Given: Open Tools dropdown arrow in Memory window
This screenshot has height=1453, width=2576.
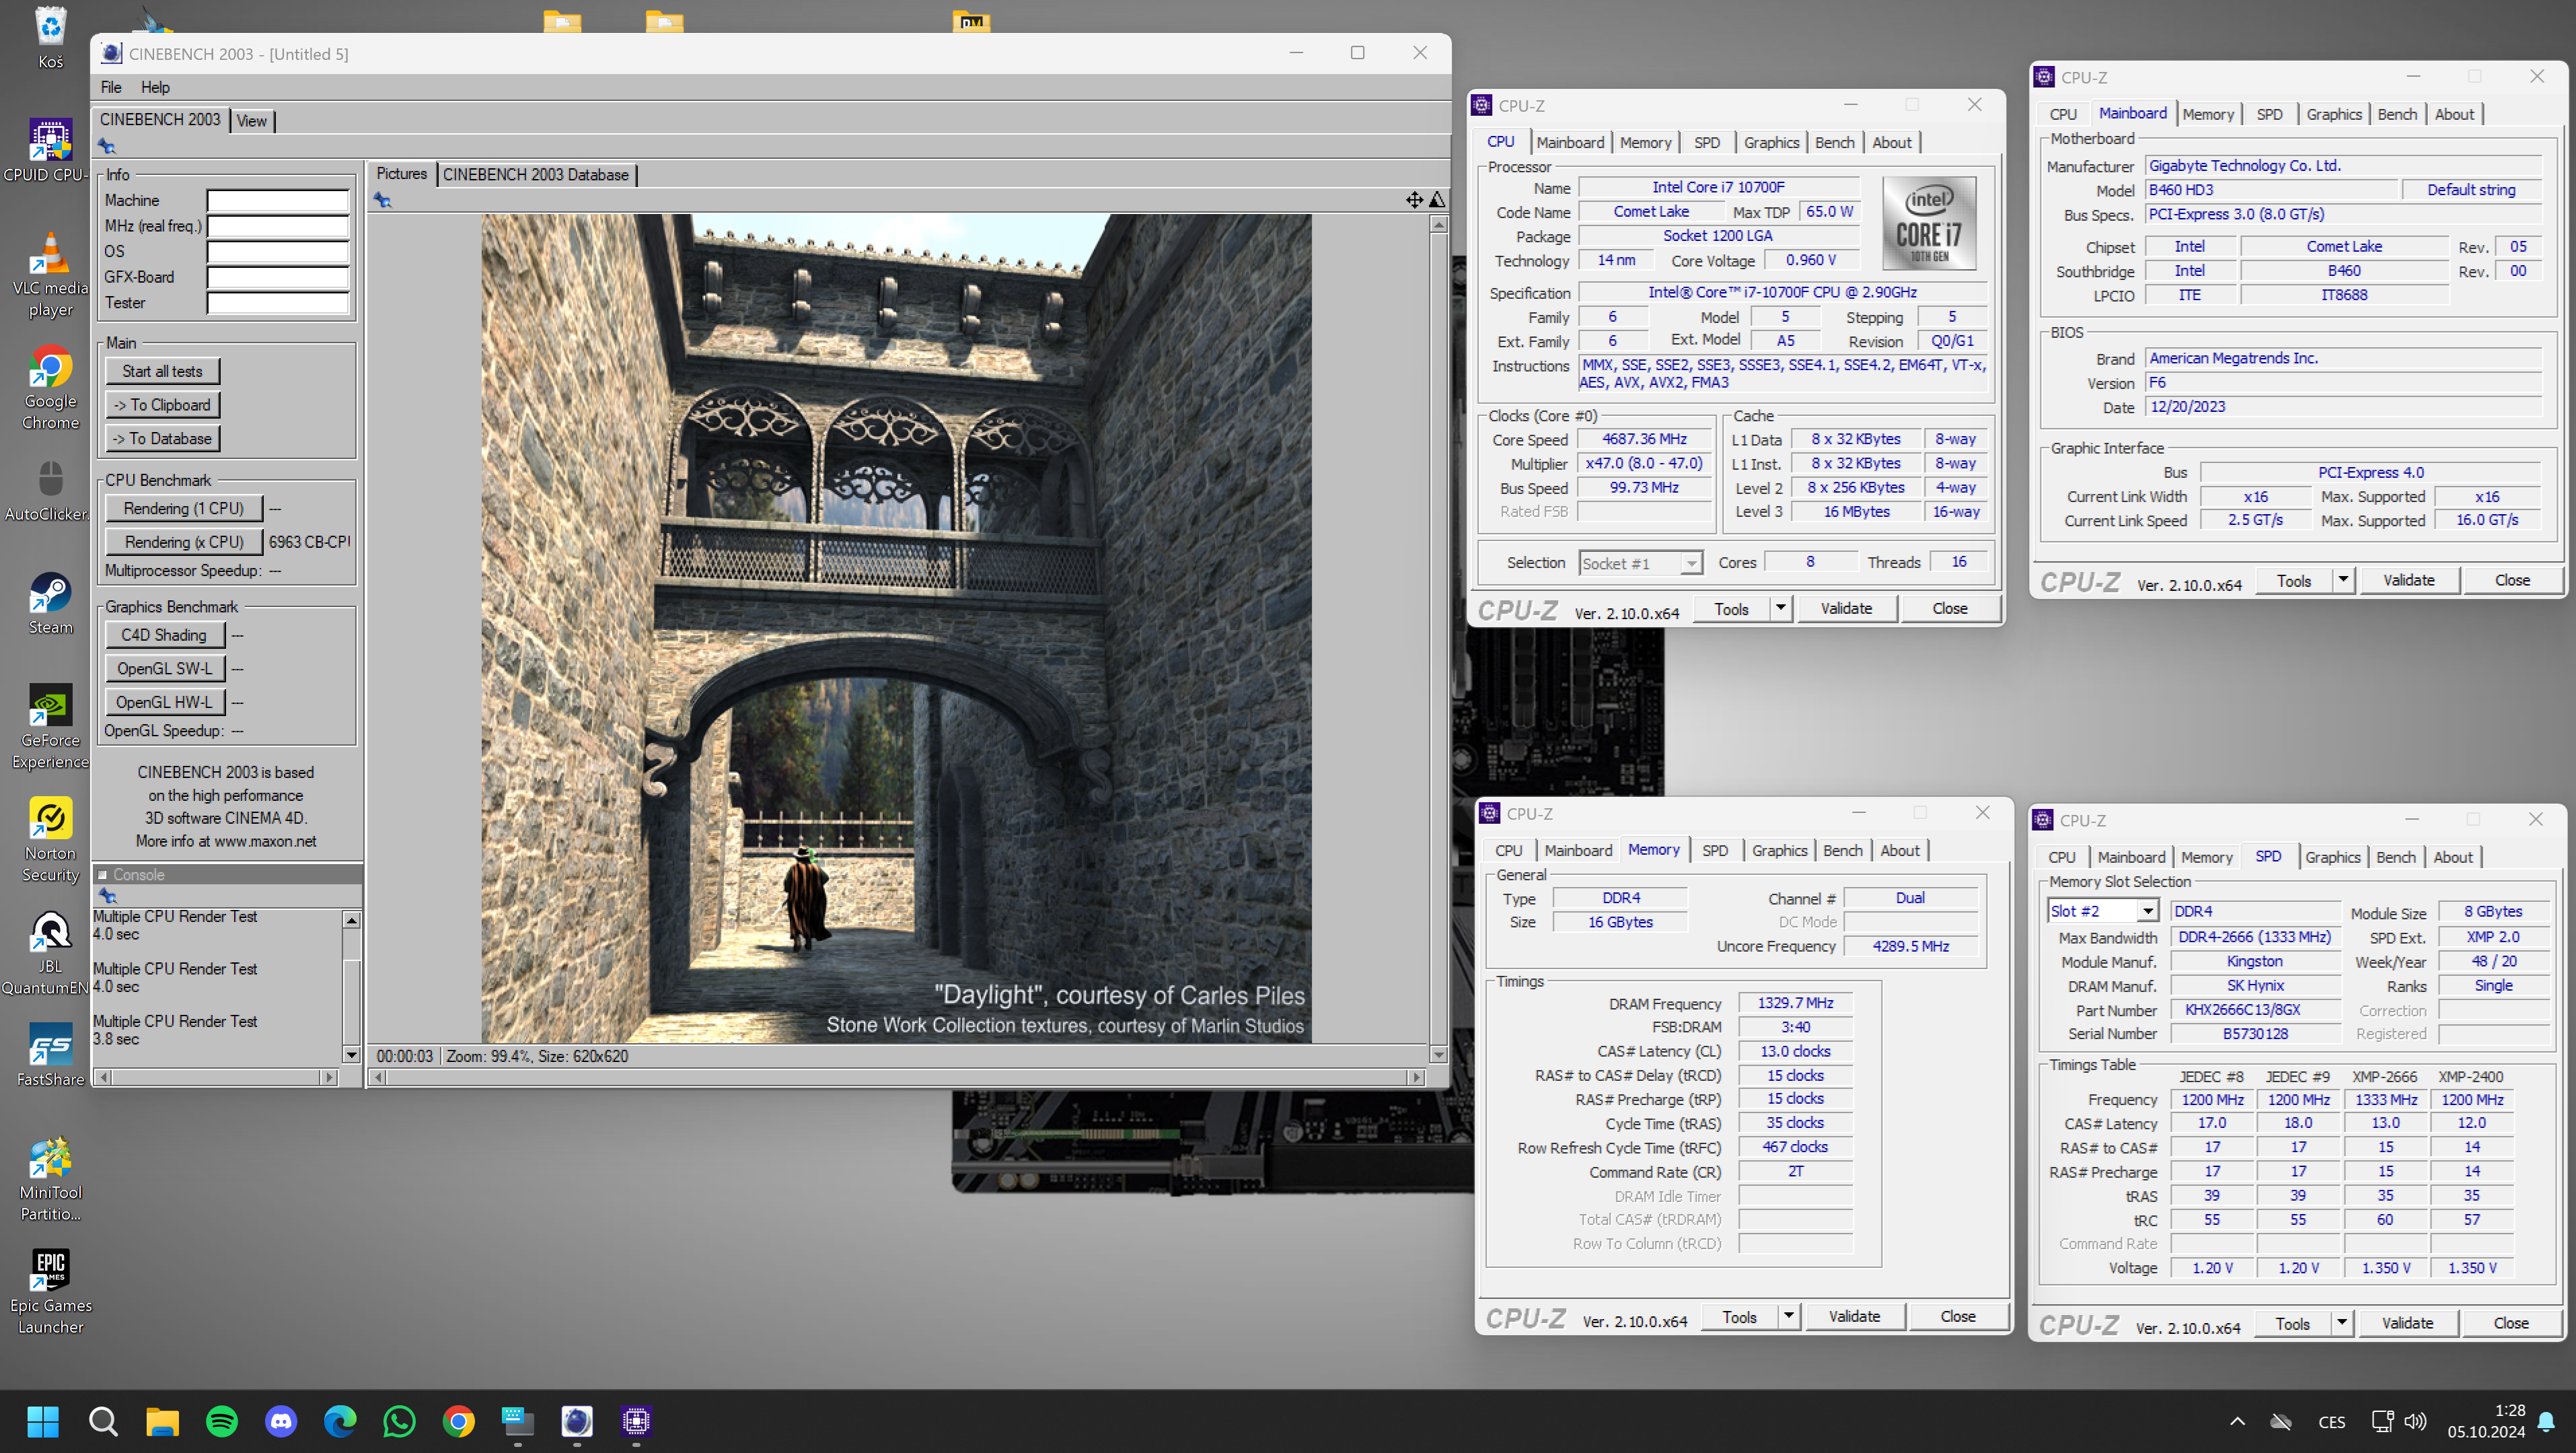Looking at the screenshot, I should [1788, 1317].
